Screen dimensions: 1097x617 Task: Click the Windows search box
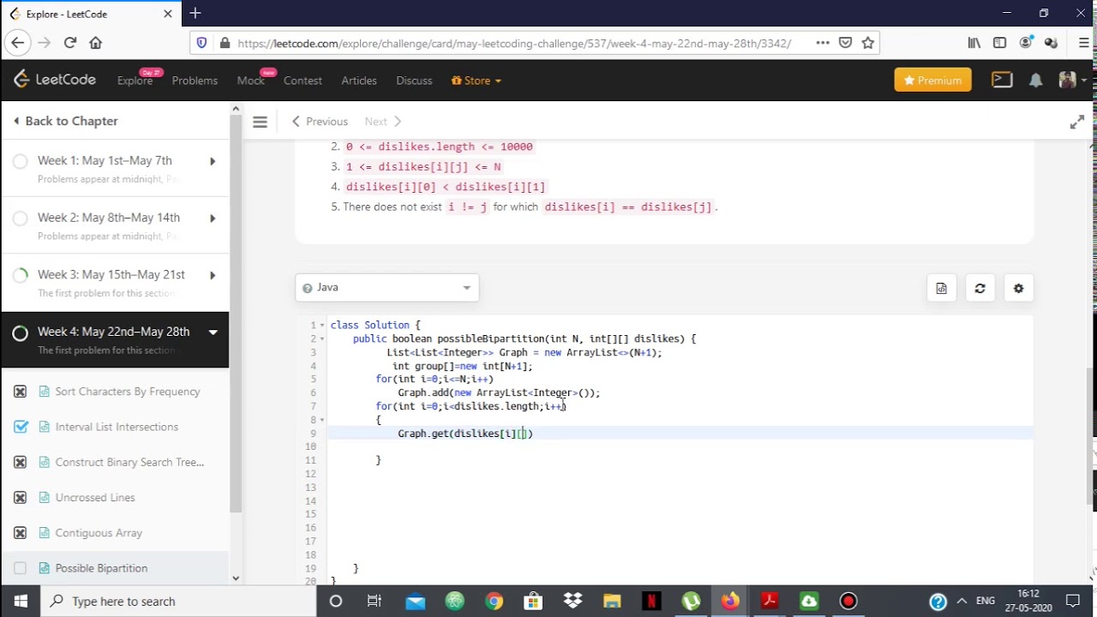[x=178, y=601]
